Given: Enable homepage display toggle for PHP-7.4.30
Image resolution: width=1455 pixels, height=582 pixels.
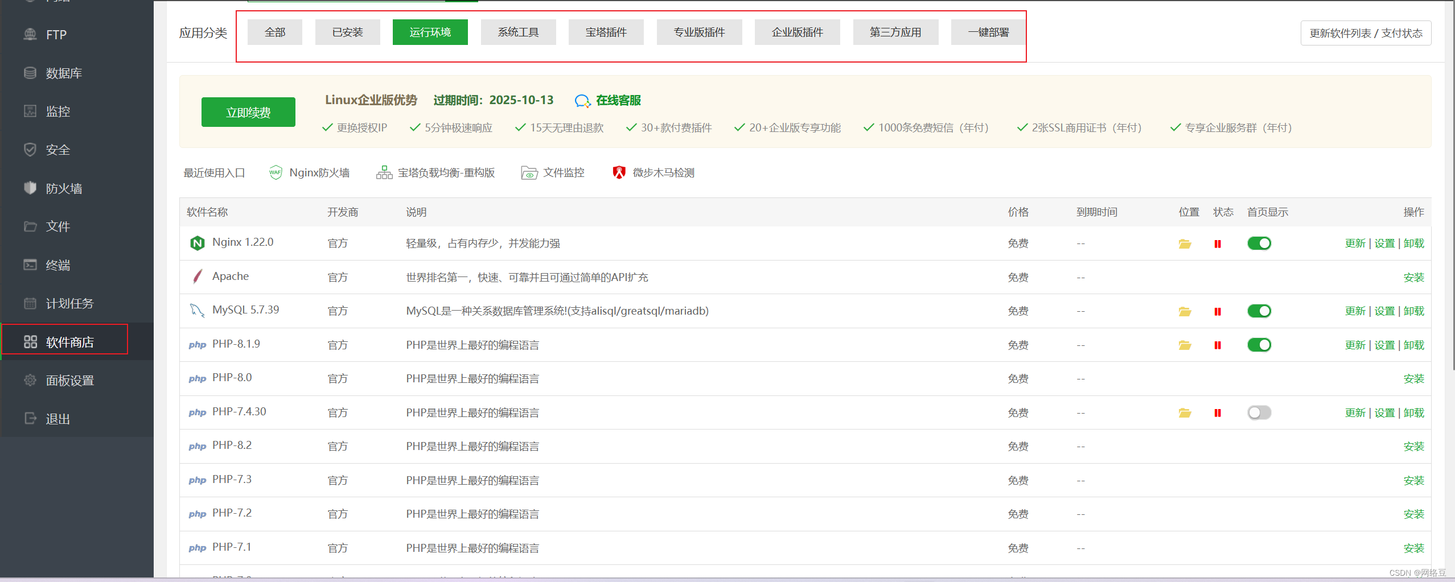Looking at the screenshot, I should click(1259, 412).
